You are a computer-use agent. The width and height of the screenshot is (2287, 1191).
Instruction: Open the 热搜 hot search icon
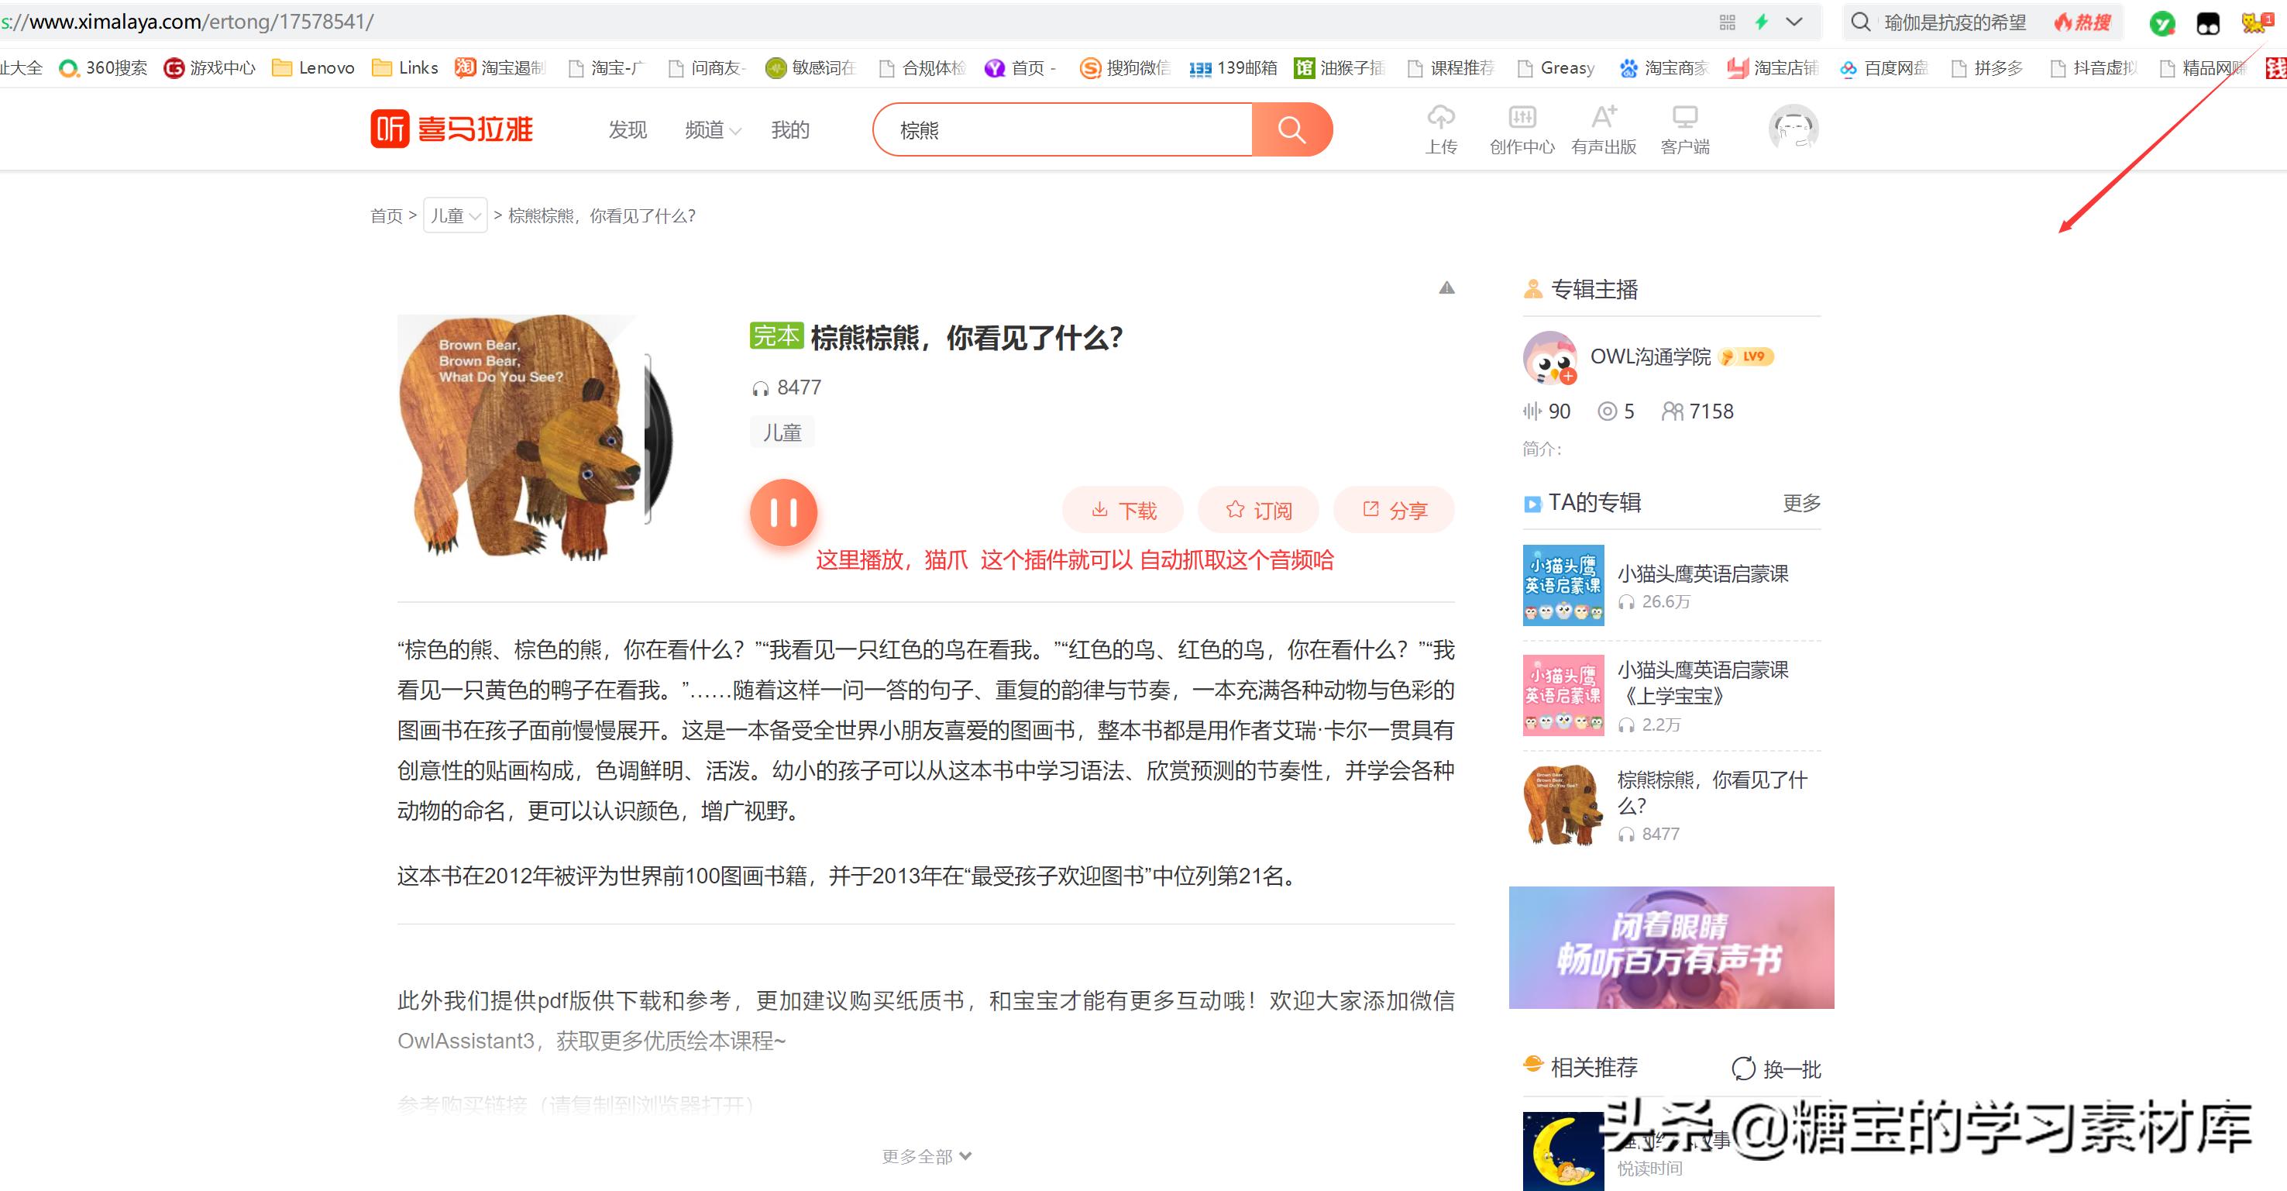(2082, 22)
